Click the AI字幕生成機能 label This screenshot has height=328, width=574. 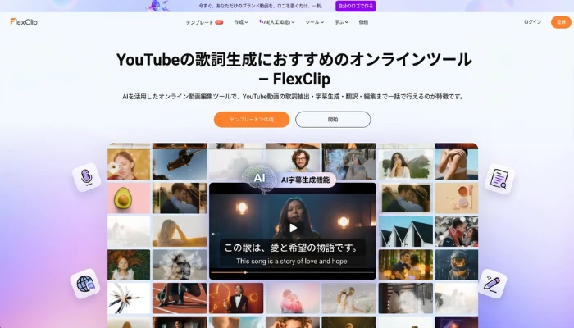[305, 180]
